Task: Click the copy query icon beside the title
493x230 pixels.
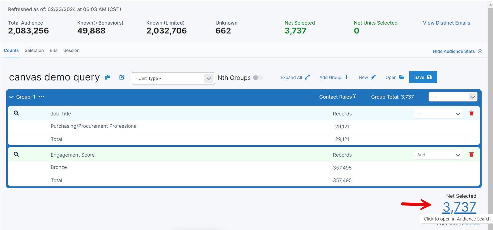Action: 107,77
